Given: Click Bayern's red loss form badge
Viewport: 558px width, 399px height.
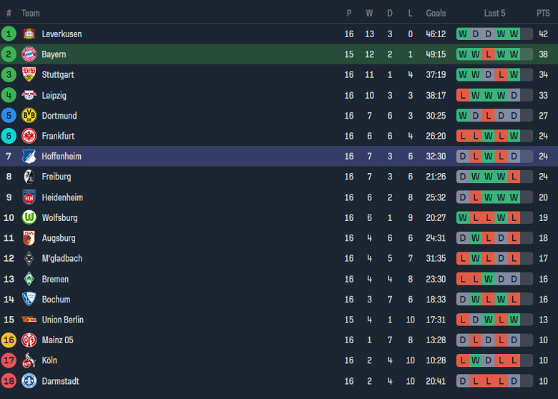Looking at the screenshot, I should [489, 54].
